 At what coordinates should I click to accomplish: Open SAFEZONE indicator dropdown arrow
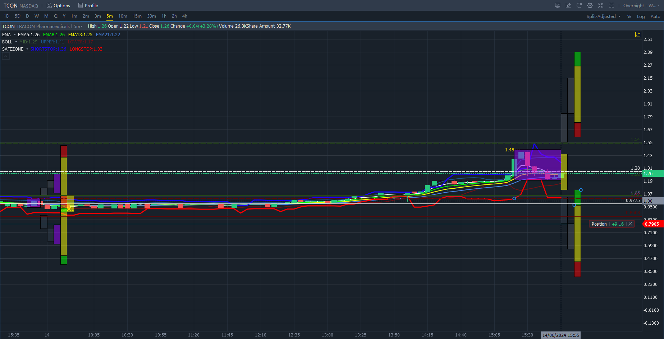(x=27, y=49)
